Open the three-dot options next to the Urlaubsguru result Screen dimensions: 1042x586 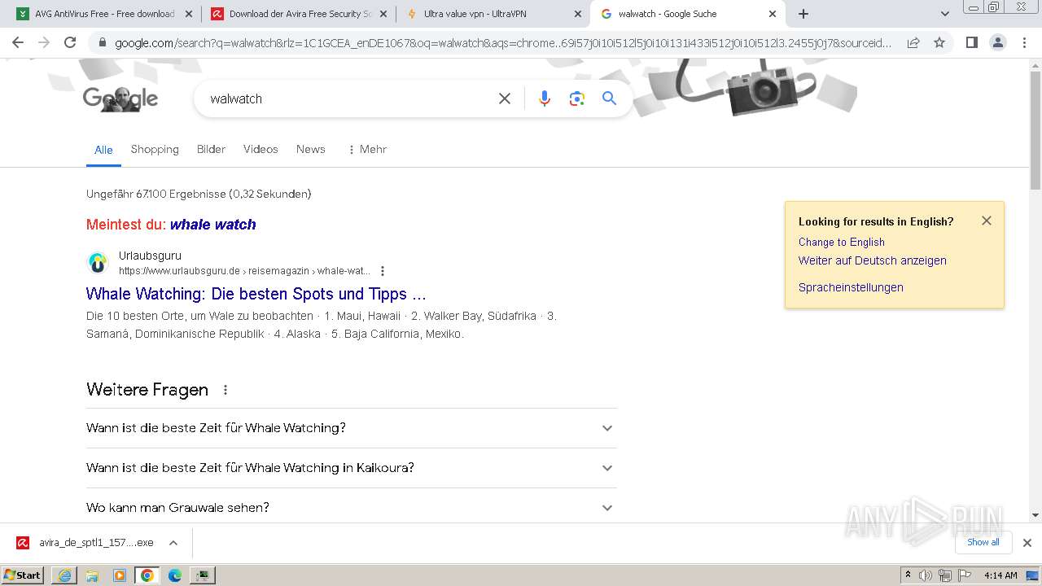383,271
